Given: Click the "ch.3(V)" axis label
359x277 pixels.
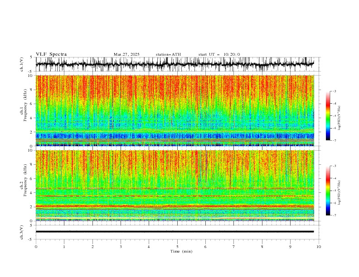Looking at the screenshot, I should (x=22, y=232).
